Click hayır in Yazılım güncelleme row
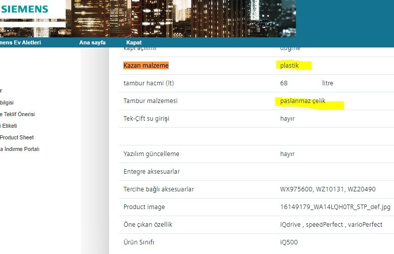The height and width of the screenshot is (254, 394). pyautogui.click(x=287, y=154)
